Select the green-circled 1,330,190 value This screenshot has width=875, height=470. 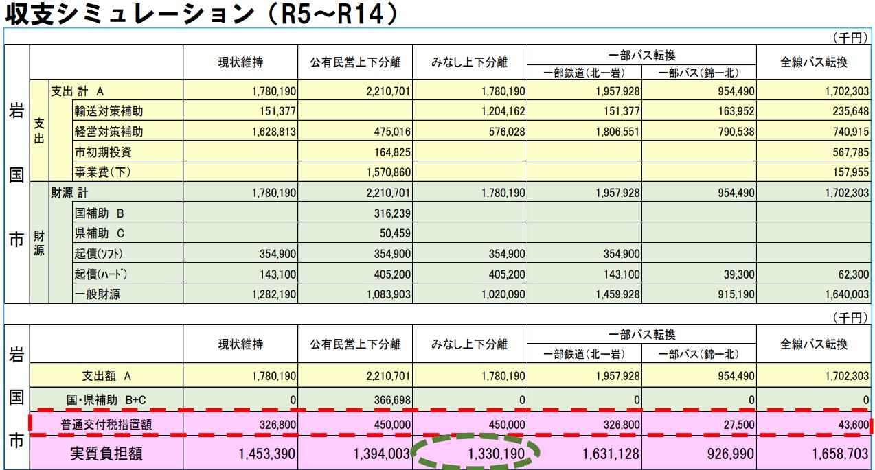497,454
